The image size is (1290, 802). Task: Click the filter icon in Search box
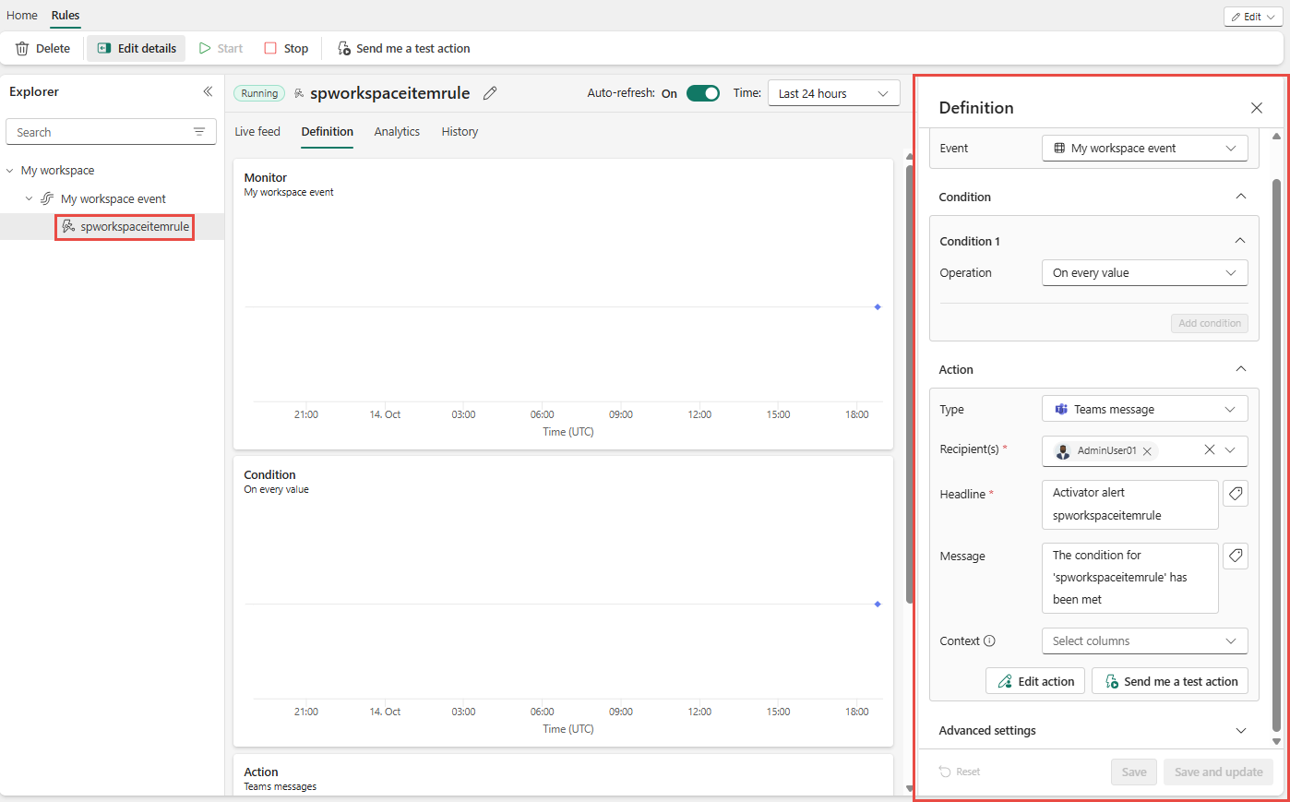coord(199,132)
